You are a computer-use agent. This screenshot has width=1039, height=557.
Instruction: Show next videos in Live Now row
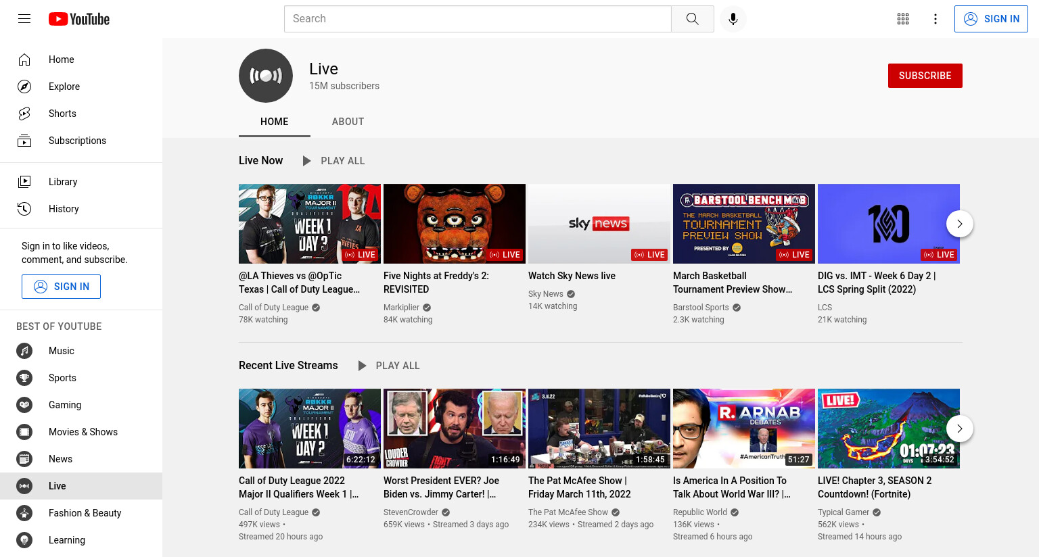coord(959,224)
